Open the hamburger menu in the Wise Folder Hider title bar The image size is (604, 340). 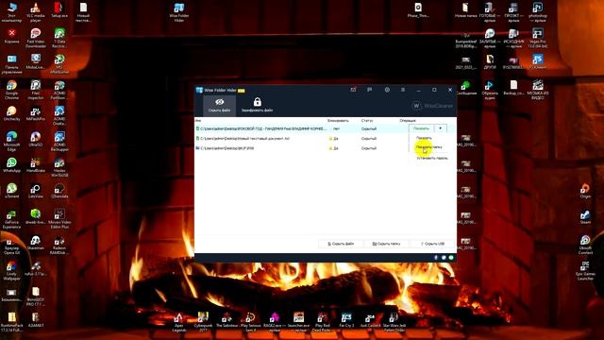click(403, 90)
